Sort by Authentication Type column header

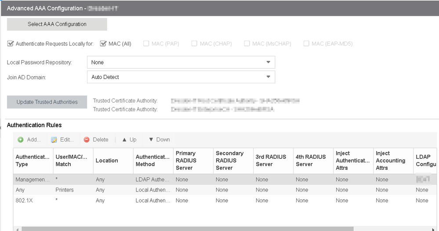(x=33, y=160)
